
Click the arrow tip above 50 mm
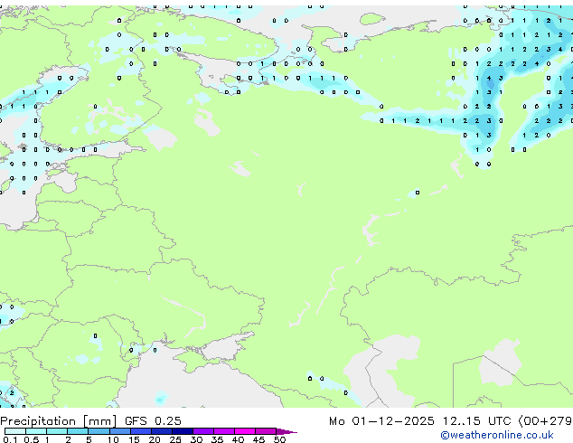[x=286, y=431]
